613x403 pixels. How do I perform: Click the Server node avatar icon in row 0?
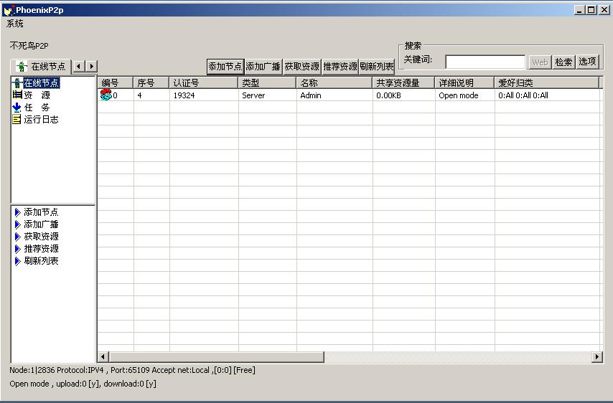106,95
